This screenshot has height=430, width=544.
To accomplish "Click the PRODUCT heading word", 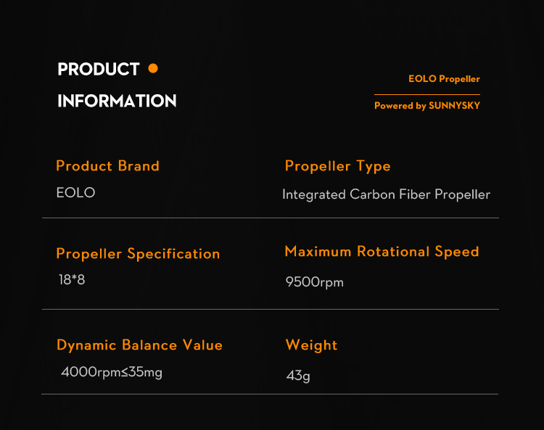I will pyautogui.click(x=99, y=70).
